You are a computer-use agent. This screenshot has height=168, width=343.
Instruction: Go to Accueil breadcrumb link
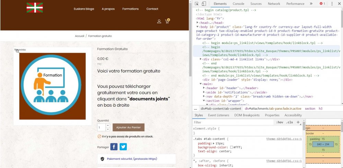click(80, 36)
